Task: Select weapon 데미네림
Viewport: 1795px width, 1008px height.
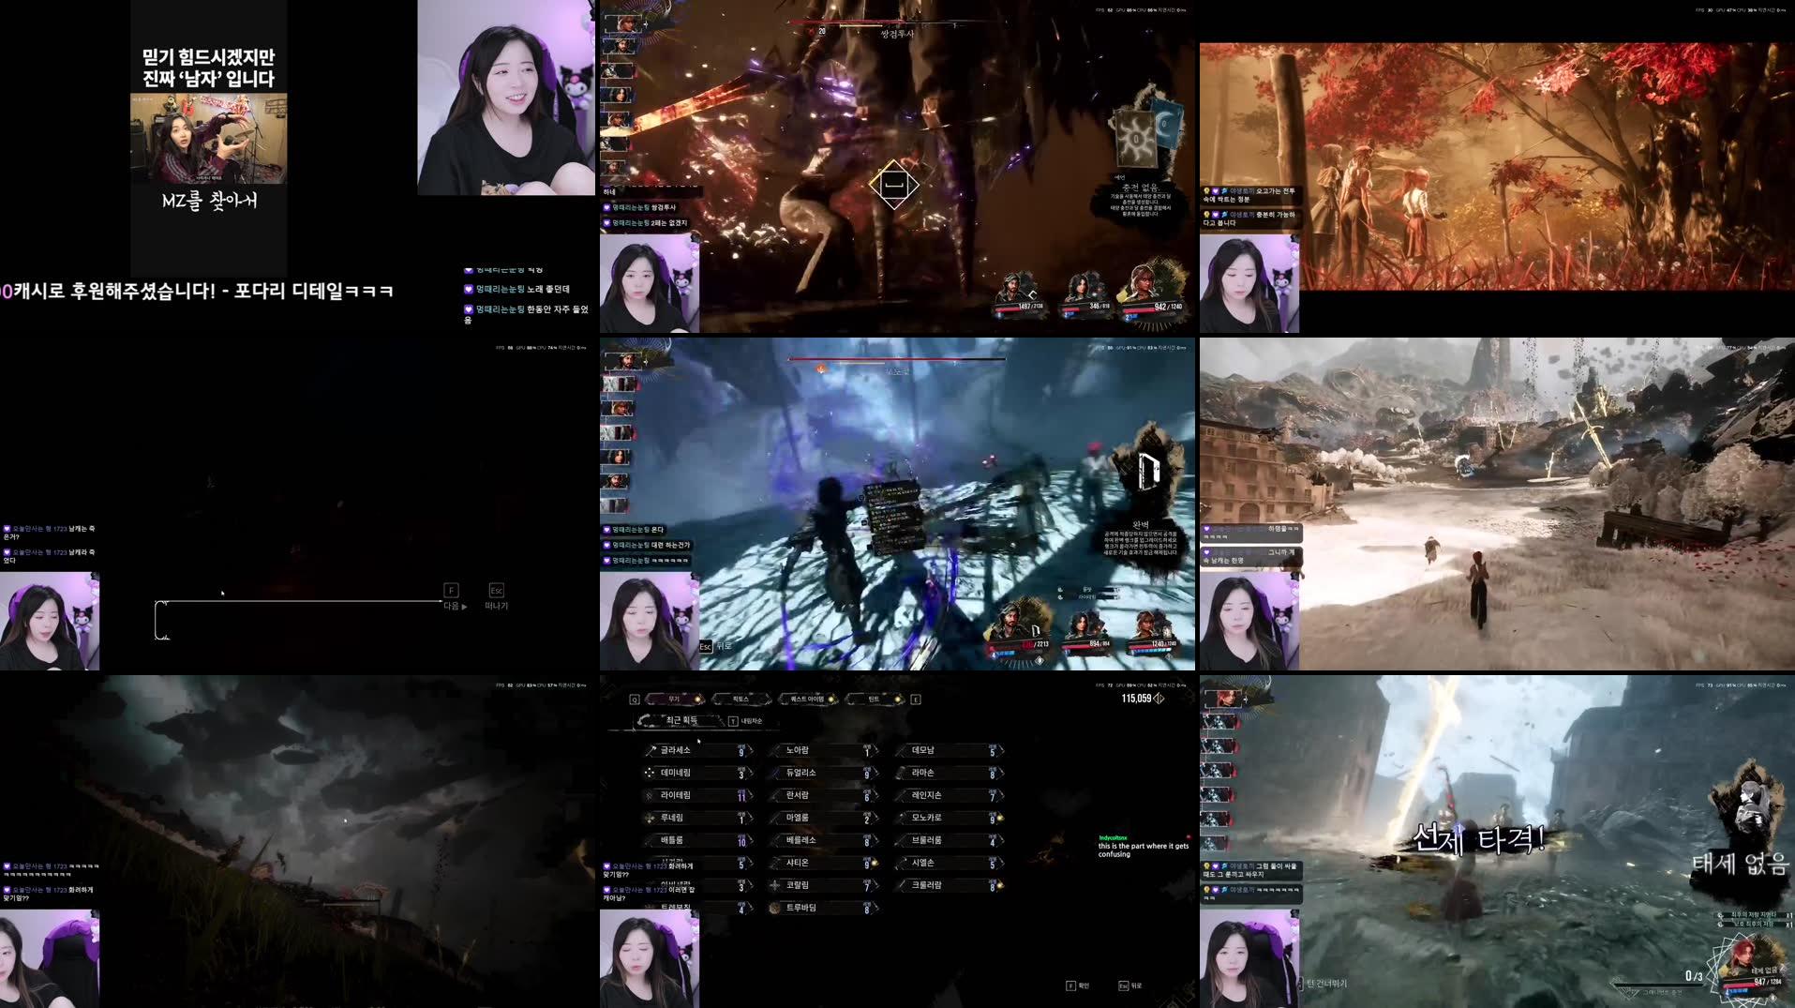Action: [698, 773]
